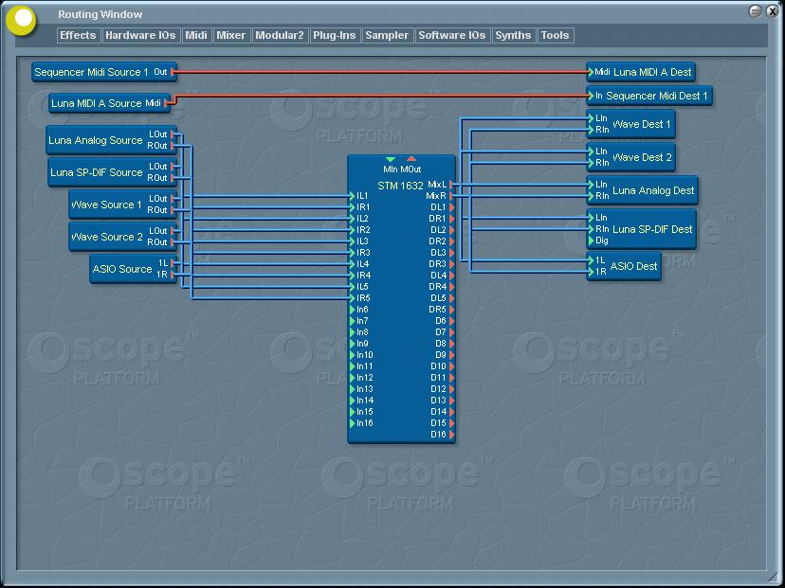
Task: Click the D16 output port on STM 1632
Action: 451,435
